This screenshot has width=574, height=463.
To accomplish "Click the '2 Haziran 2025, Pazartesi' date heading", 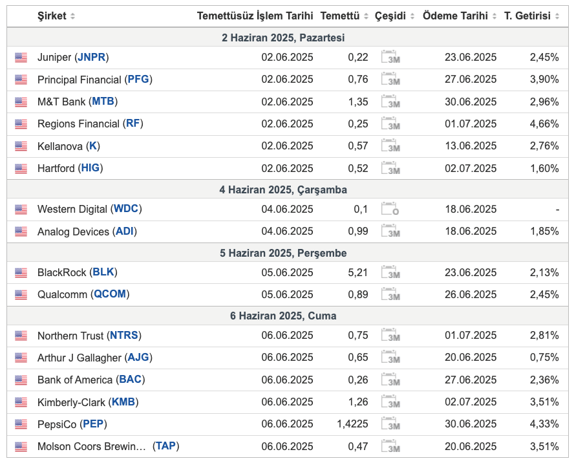I will pyautogui.click(x=283, y=38).
